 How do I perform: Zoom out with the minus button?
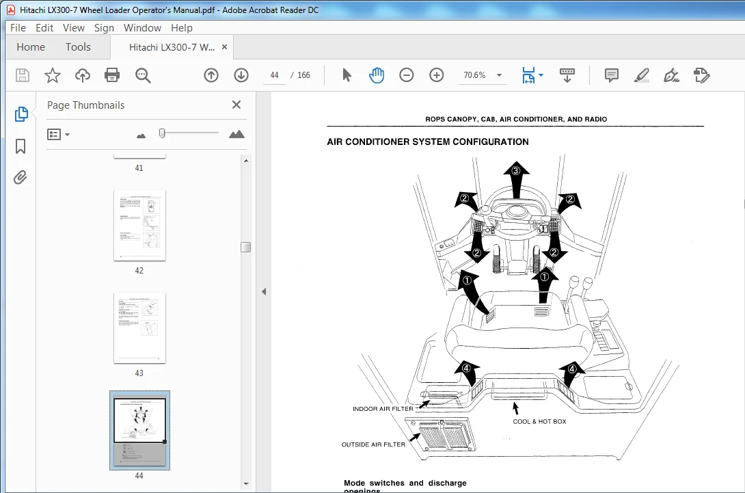[x=406, y=75]
